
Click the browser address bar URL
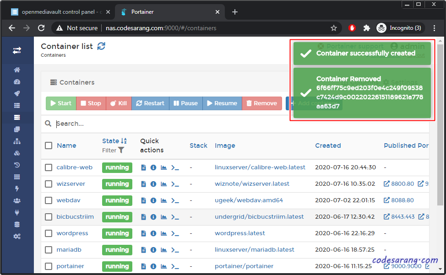pos(161,28)
